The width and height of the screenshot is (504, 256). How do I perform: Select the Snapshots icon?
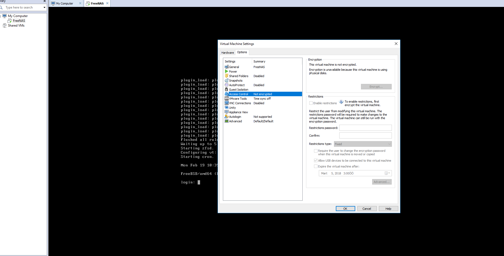click(227, 81)
